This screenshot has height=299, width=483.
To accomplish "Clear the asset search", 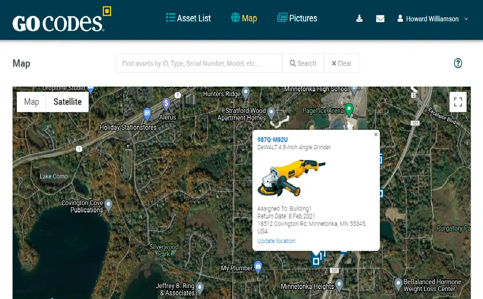I will (x=342, y=63).
